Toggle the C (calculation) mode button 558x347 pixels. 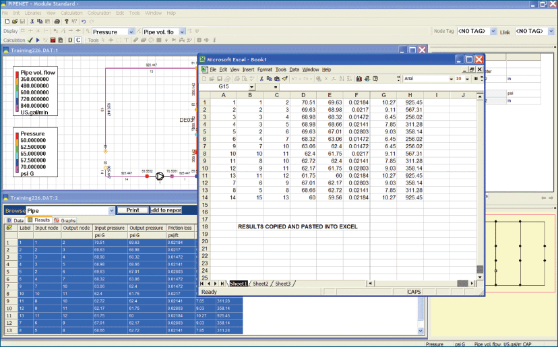78,40
